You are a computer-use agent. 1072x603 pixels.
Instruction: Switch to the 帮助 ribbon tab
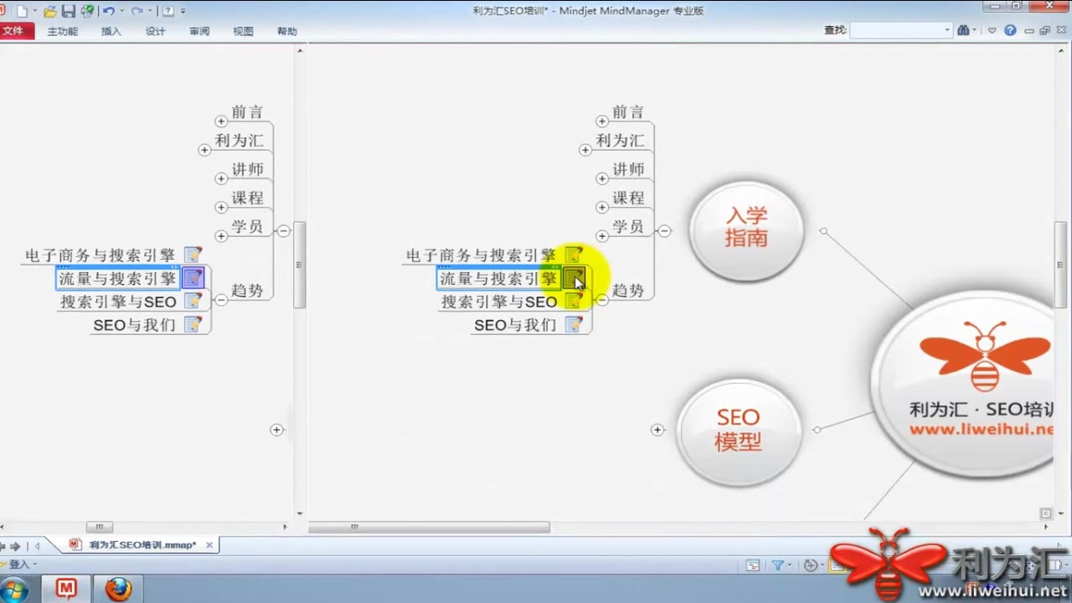coord(286,31)
